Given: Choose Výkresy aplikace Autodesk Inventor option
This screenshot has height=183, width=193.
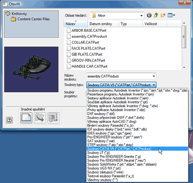Looking at the screenshot, I should (x=137, y=106).
